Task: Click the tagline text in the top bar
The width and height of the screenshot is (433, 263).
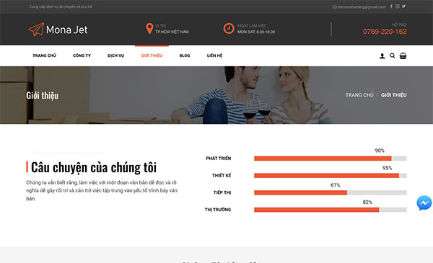Action: [x=61, y=6]
